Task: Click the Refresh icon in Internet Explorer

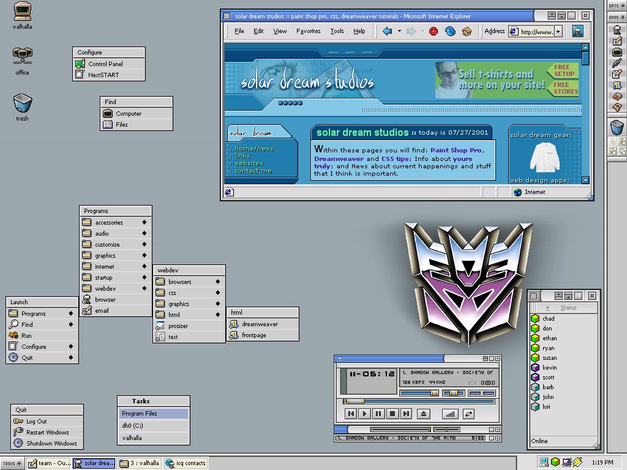Action: [450, 31]
